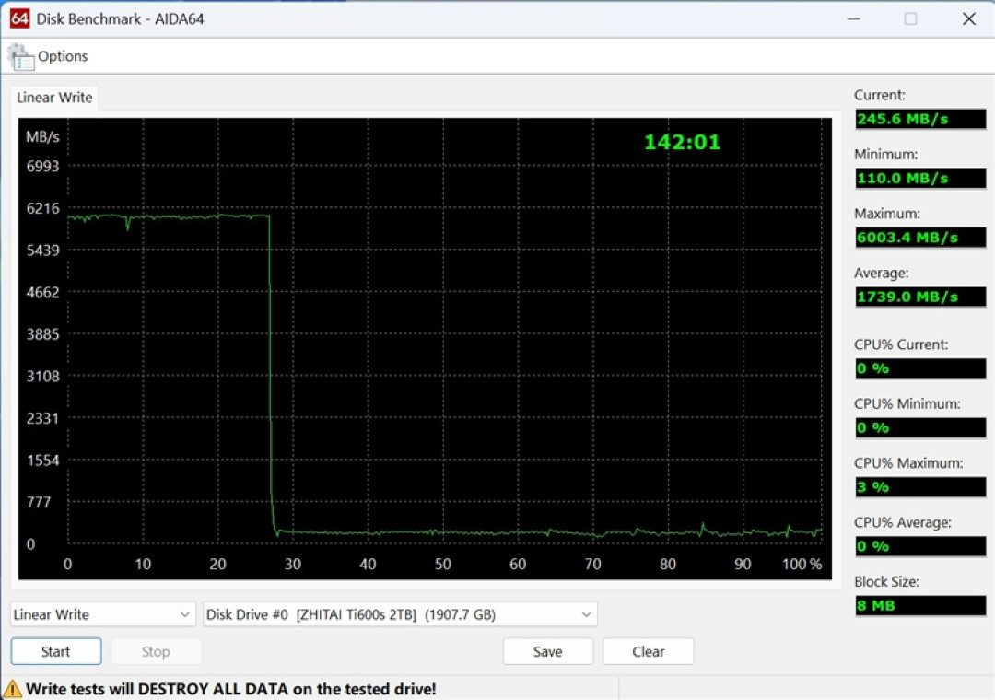Open the Linear Write test dropdown

click(x=102, y=614)
